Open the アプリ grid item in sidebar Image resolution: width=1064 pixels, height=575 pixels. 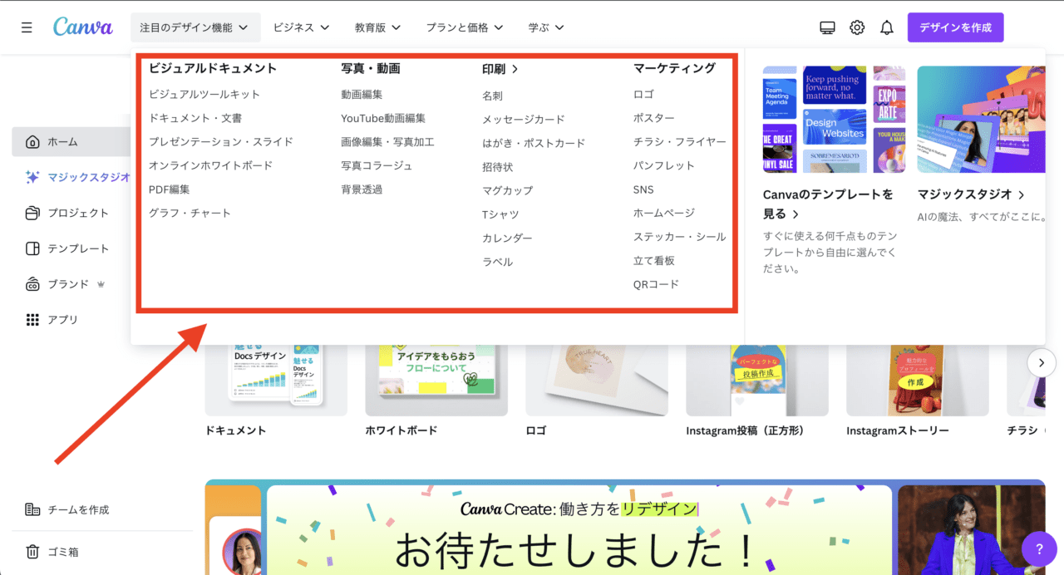point(62,320)
